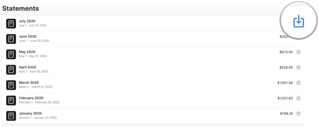Download the January 2020 statement
Image resolution: width=319 pixels, height=127 pixels.
click(x=298, y=113)
